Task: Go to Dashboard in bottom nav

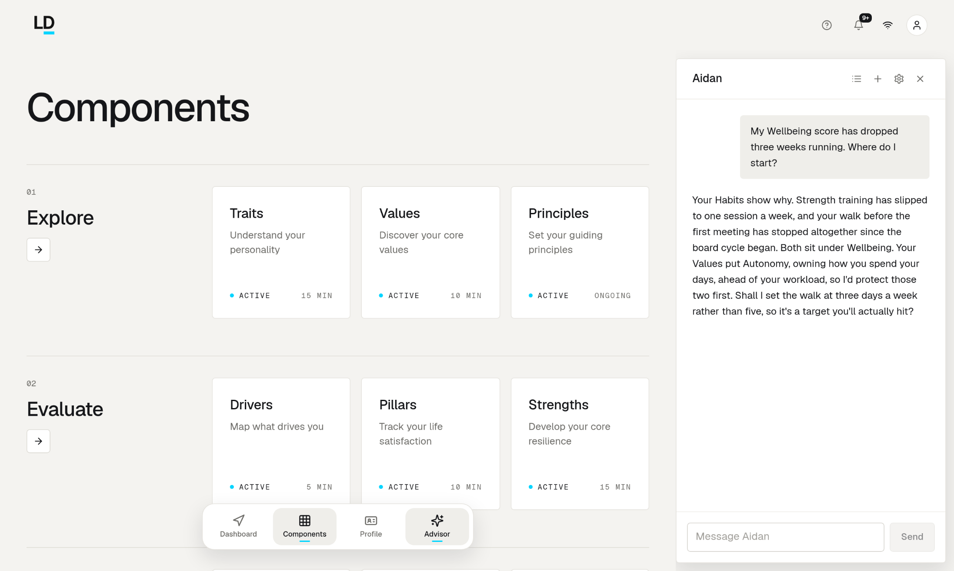Action: pos(238,526)
